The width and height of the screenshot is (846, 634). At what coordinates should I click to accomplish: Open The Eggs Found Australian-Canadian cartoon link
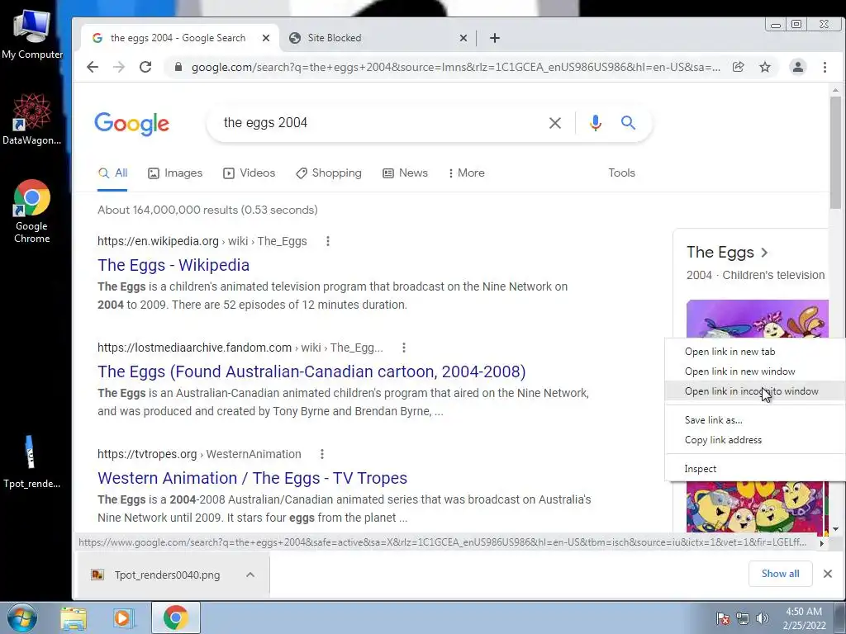(x=311, y=371)
